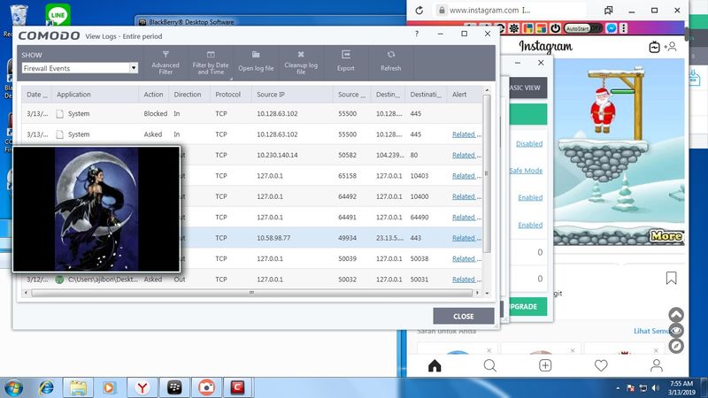Toggle the AutoStart OFF switch
The image size is (708, 398).
pos(583,28)
